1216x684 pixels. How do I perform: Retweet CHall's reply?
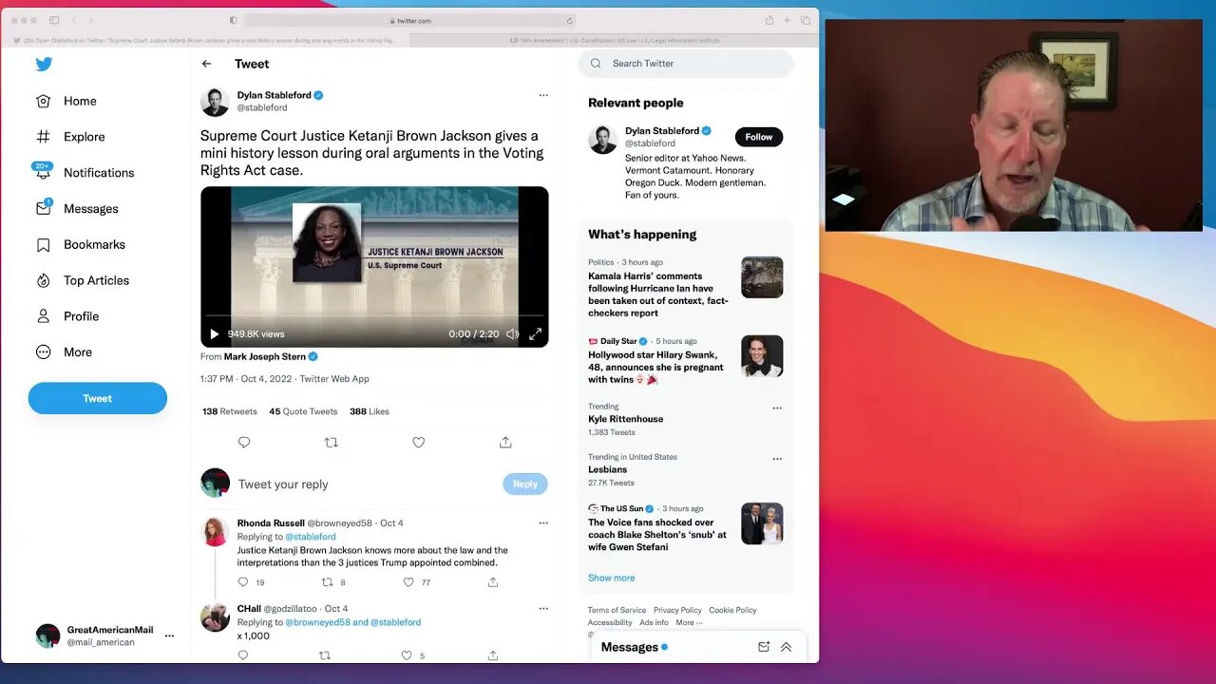[x=325, y=655]
